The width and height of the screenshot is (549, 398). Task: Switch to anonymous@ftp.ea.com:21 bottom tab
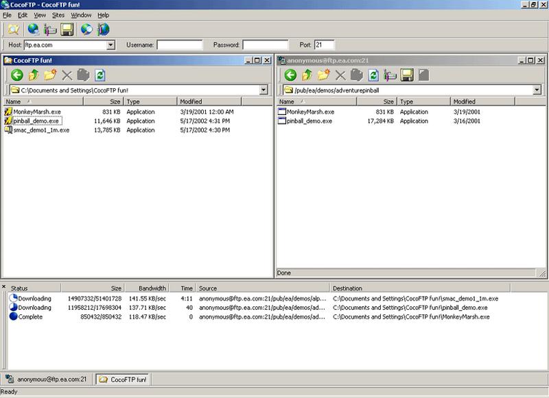point(47,379)
